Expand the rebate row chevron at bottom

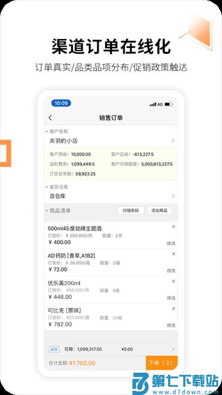pyautogui.click(x=173, y=349)
